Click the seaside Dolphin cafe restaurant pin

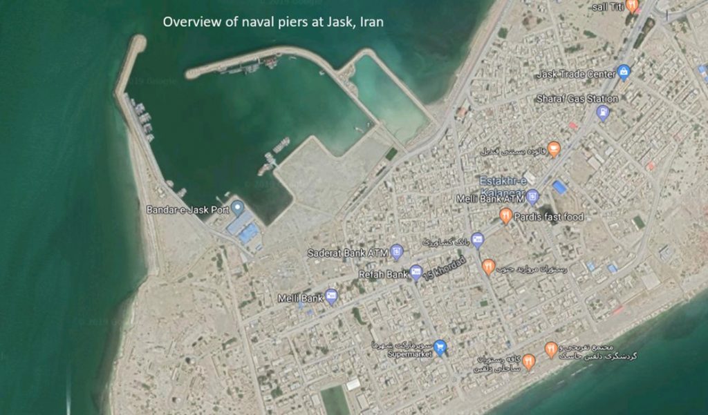click(528, 362)
